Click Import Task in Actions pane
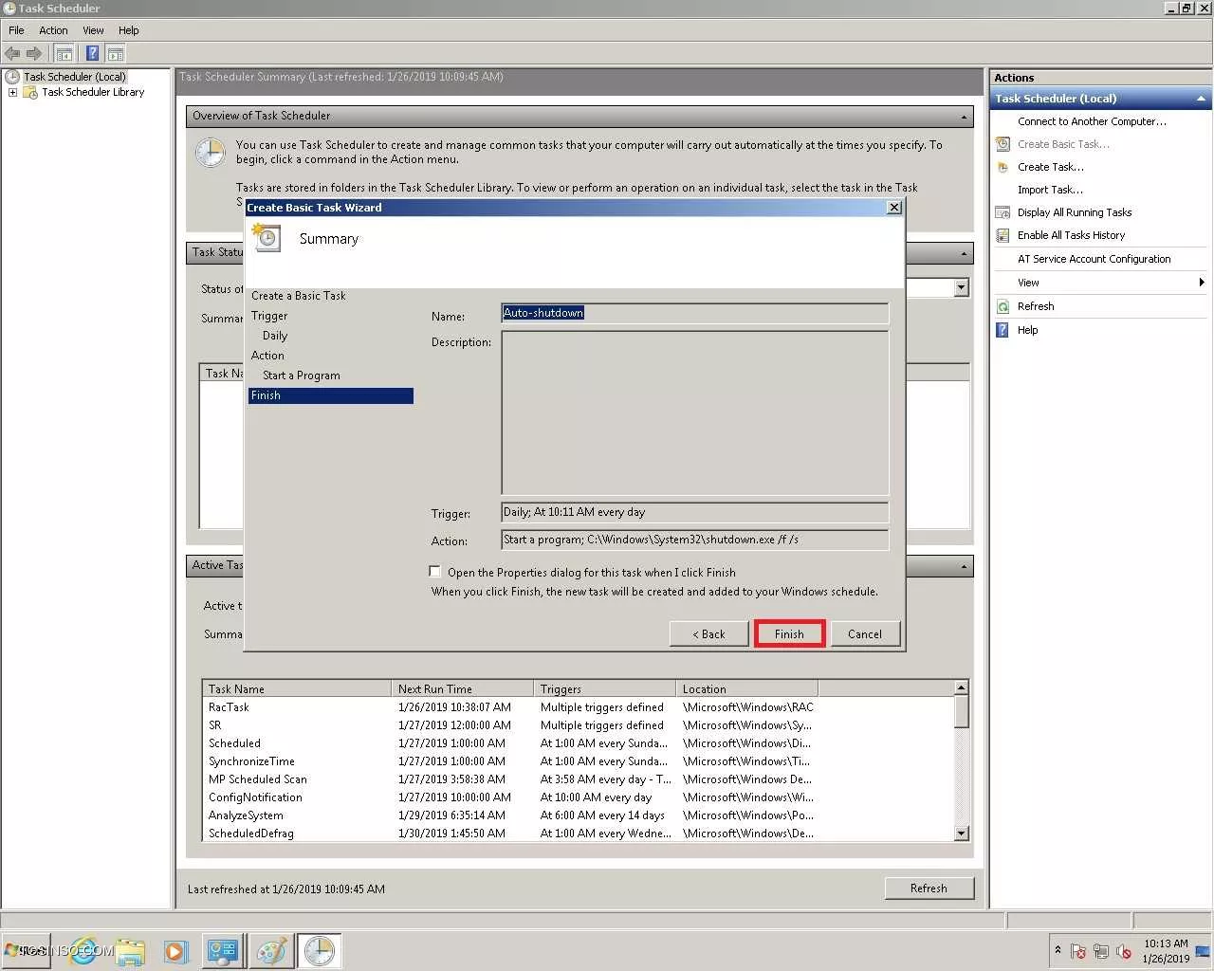Screen dimensions: 1214x971 pyautogui.click(x=1050, y=190)
